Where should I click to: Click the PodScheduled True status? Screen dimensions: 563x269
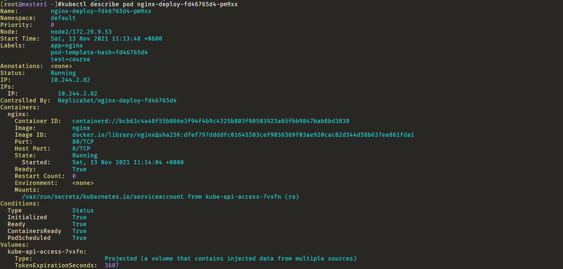(x=80, y=238)
